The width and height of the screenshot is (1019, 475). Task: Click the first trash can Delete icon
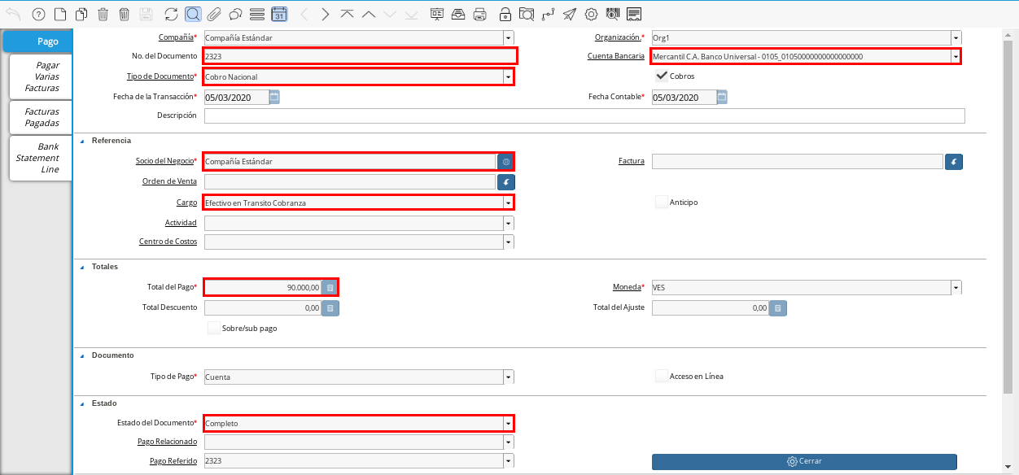103,14
